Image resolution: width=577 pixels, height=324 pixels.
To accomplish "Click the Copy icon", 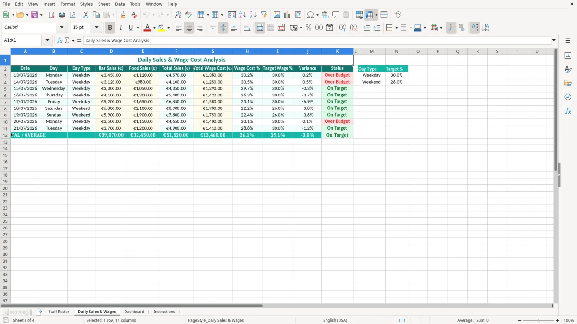I will coord(96,15).
